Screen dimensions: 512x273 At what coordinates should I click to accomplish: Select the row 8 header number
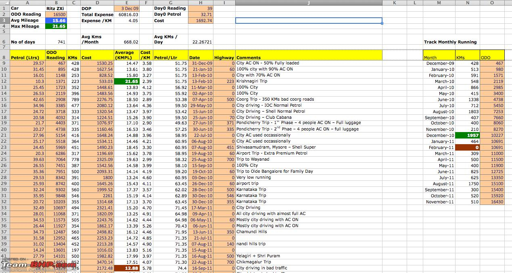(4, 58)
